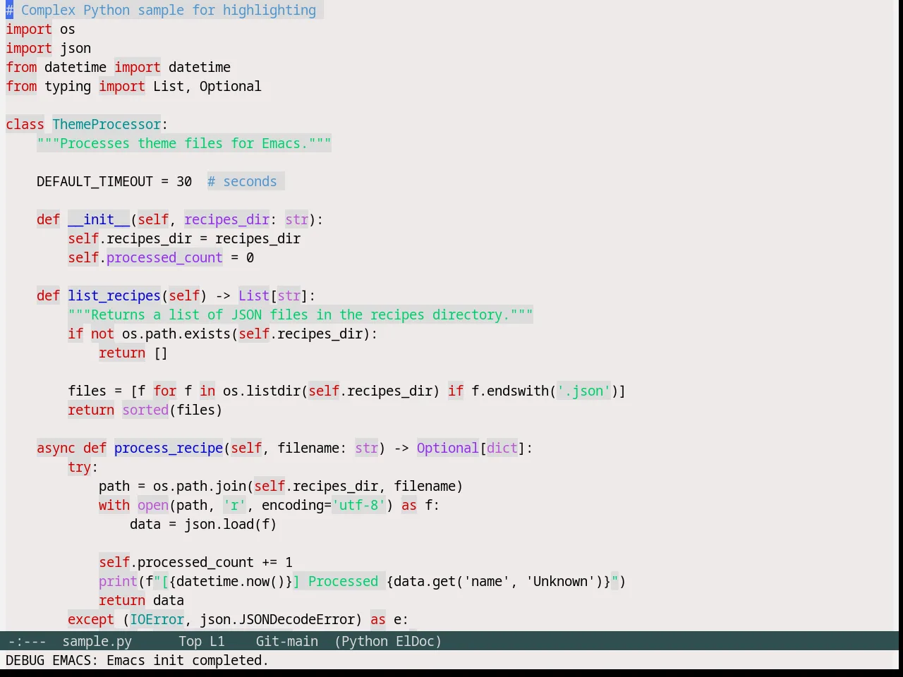Click 'sorted' in 'return sorted(files)'
Screen dimensions: 903x677
(x=145, y=410)
